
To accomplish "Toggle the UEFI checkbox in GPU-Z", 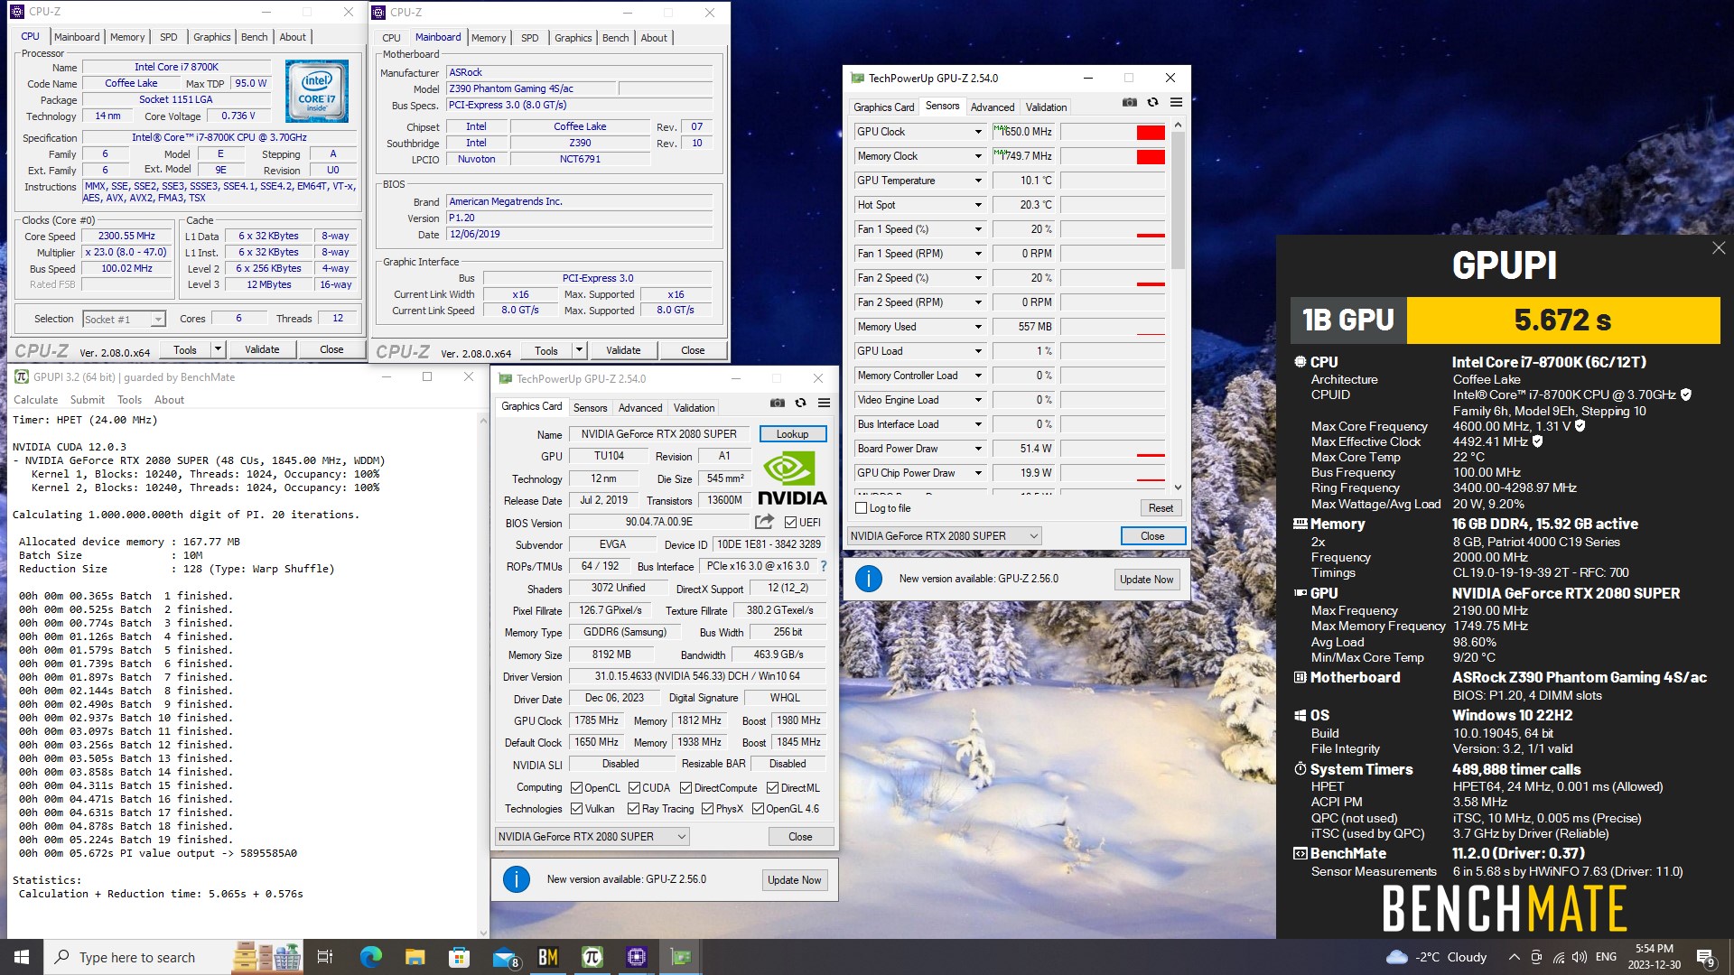I will (790, 523).
